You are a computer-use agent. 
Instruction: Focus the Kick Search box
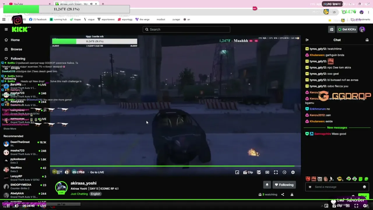[x=186, y=29]
